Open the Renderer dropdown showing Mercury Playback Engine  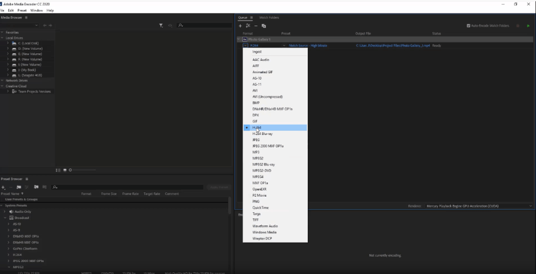pyautogui.click(x=479, y=206)
